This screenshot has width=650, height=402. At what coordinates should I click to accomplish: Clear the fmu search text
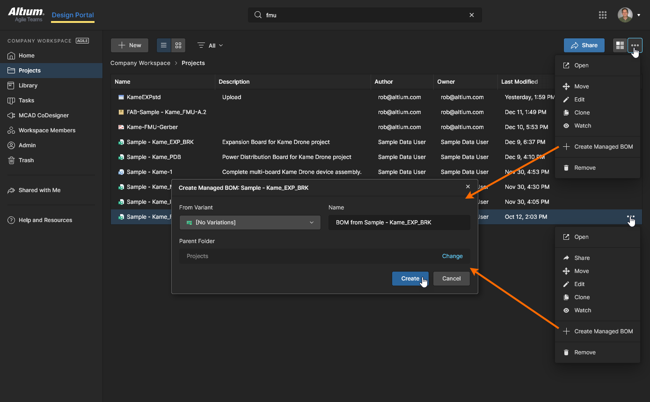472,15
